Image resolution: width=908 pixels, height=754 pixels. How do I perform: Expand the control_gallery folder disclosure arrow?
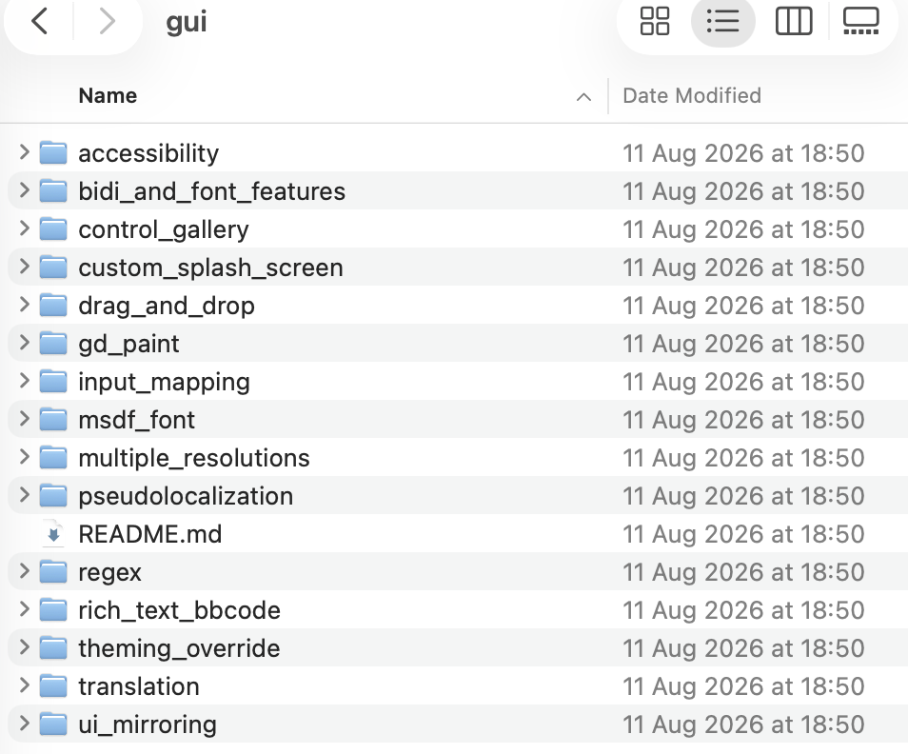25,229
